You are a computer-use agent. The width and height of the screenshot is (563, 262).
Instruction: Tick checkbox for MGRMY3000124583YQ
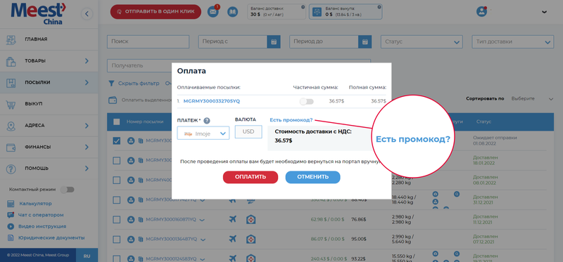click(116, 258)
